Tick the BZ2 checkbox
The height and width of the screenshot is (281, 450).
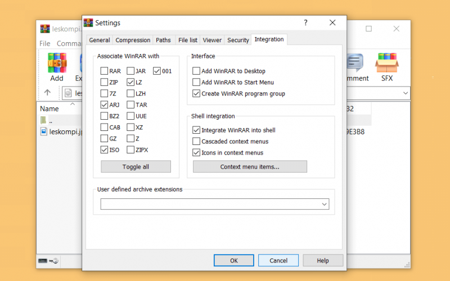tap(104, 116)
